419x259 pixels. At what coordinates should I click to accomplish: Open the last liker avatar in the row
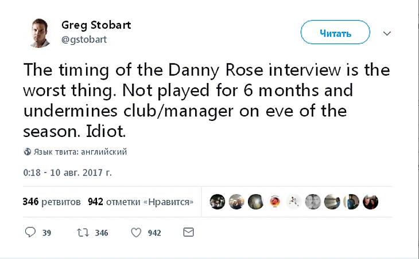[371, 202]
